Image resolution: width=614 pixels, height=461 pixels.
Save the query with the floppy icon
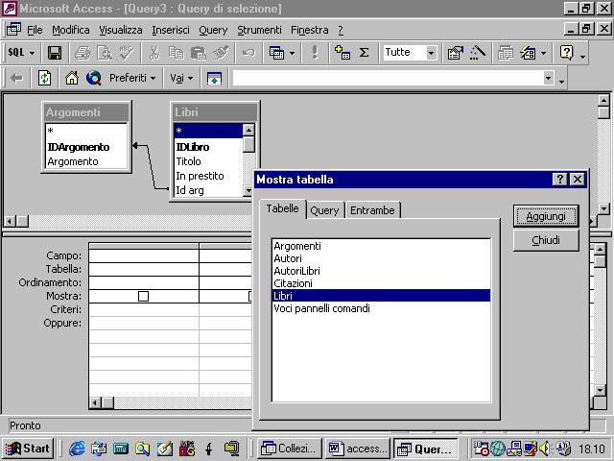pos(55,53)
